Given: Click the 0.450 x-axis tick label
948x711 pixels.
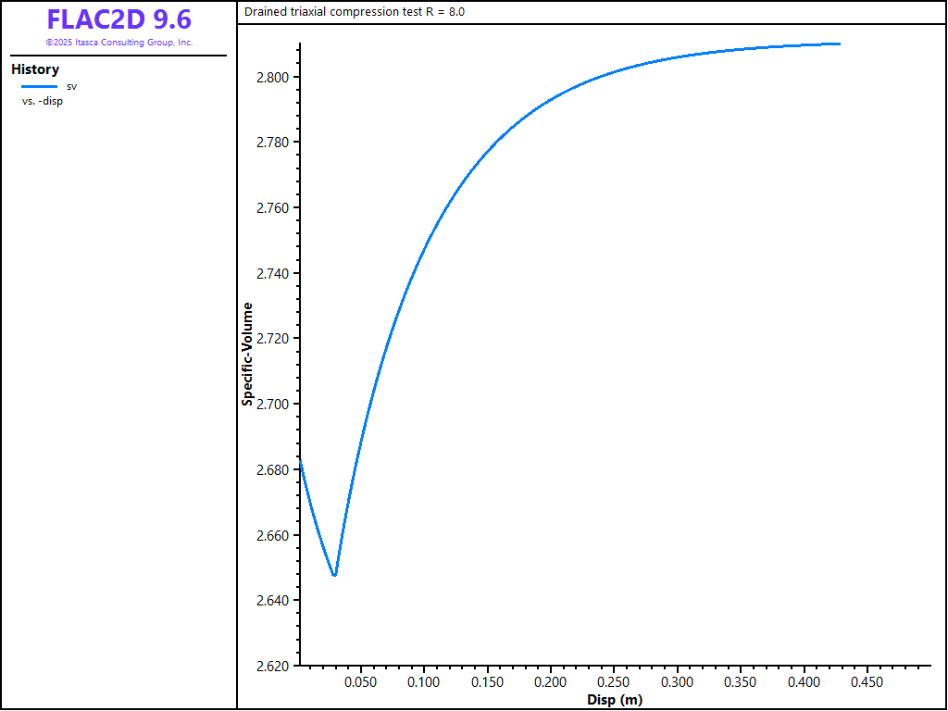Looking at the screenshot, I should tap(867, 682).
